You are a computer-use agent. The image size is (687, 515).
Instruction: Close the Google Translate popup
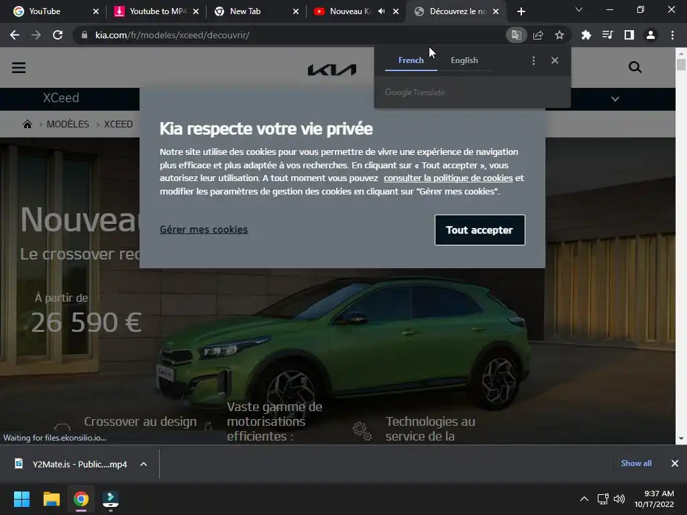[x=555, y=60]
